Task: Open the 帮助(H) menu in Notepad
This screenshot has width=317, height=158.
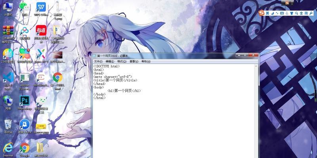Action: (x=146, y=62)
